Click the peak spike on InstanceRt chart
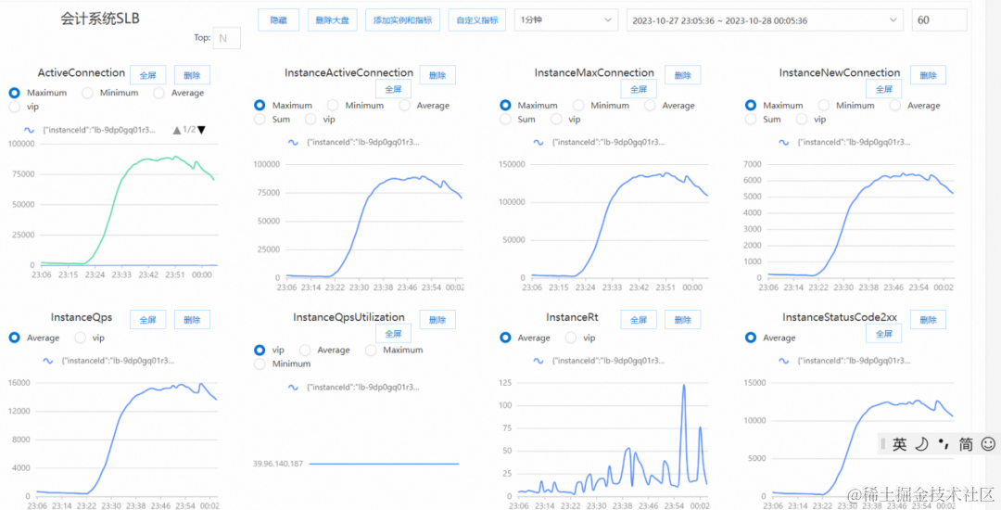 click(684, 386)
